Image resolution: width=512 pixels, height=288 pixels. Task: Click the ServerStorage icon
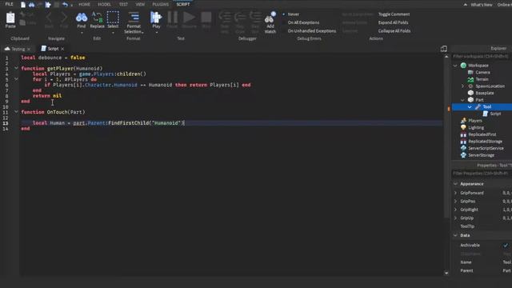463,155
